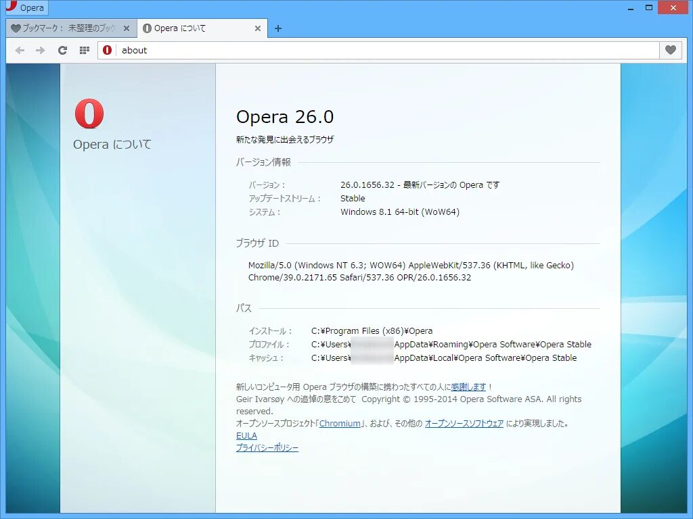This screenshot has height=519, width=693.
Task: Click the アップデートストリーム label
Action: [x=285, y=199]
